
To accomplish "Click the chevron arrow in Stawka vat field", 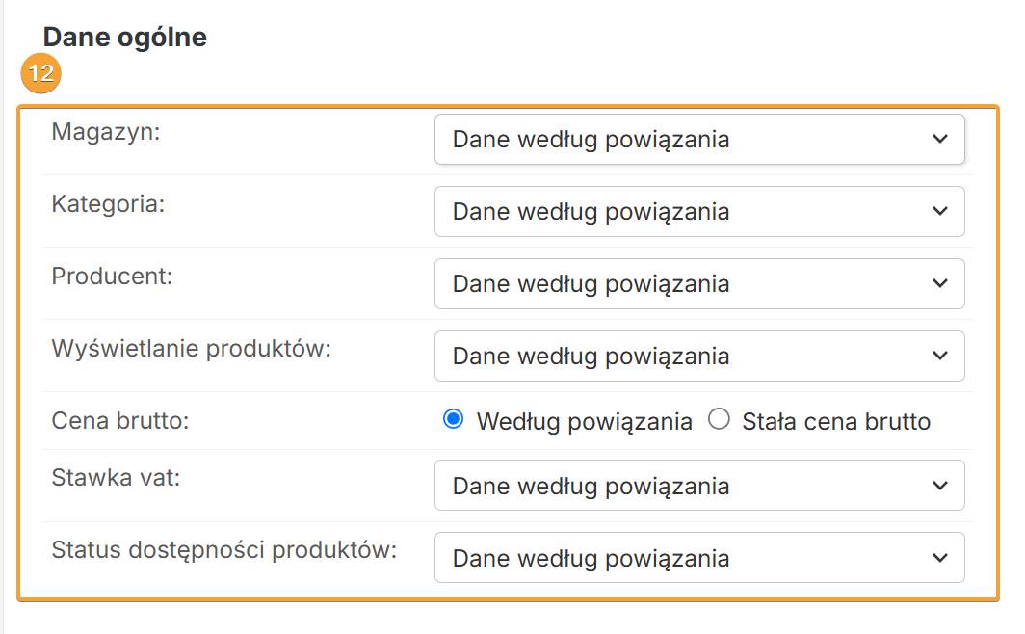I will click(940, 487).
